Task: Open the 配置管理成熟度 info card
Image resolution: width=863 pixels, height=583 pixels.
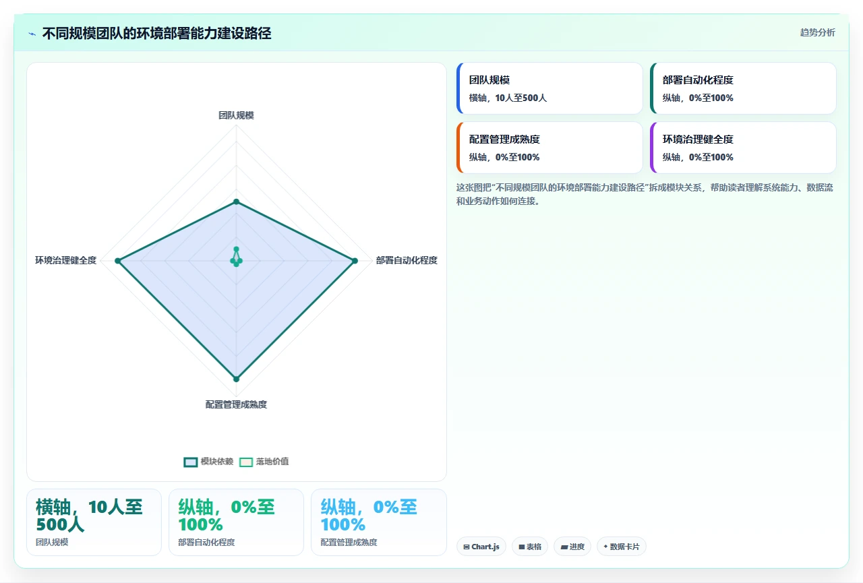Action: click(x=549, y=148)
